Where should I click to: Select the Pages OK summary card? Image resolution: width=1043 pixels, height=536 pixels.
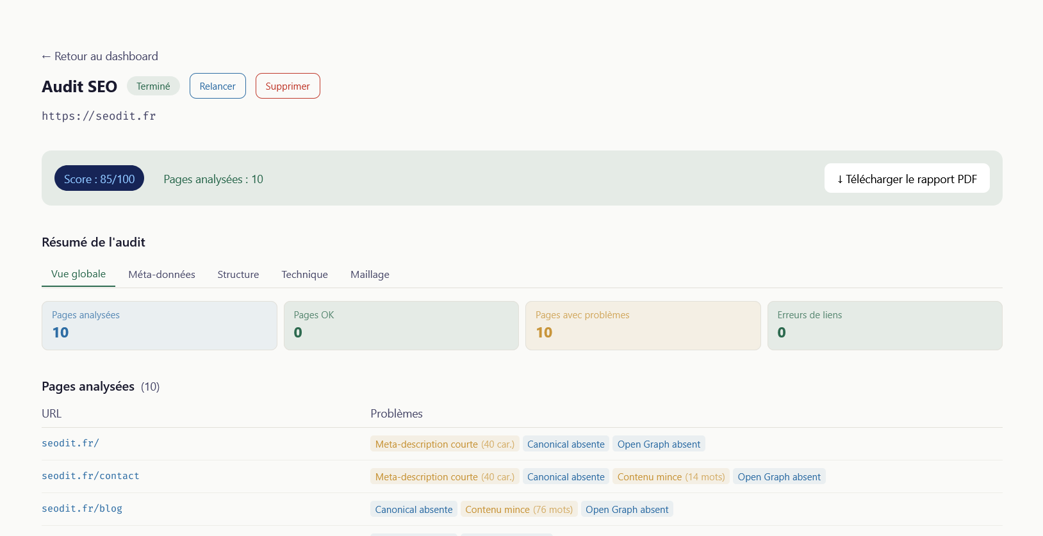point(401,325)
